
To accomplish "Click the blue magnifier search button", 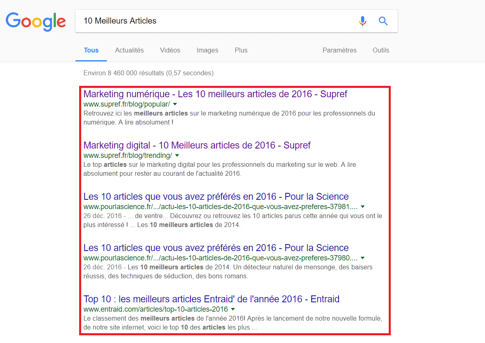I will click(x=383, y=21).
